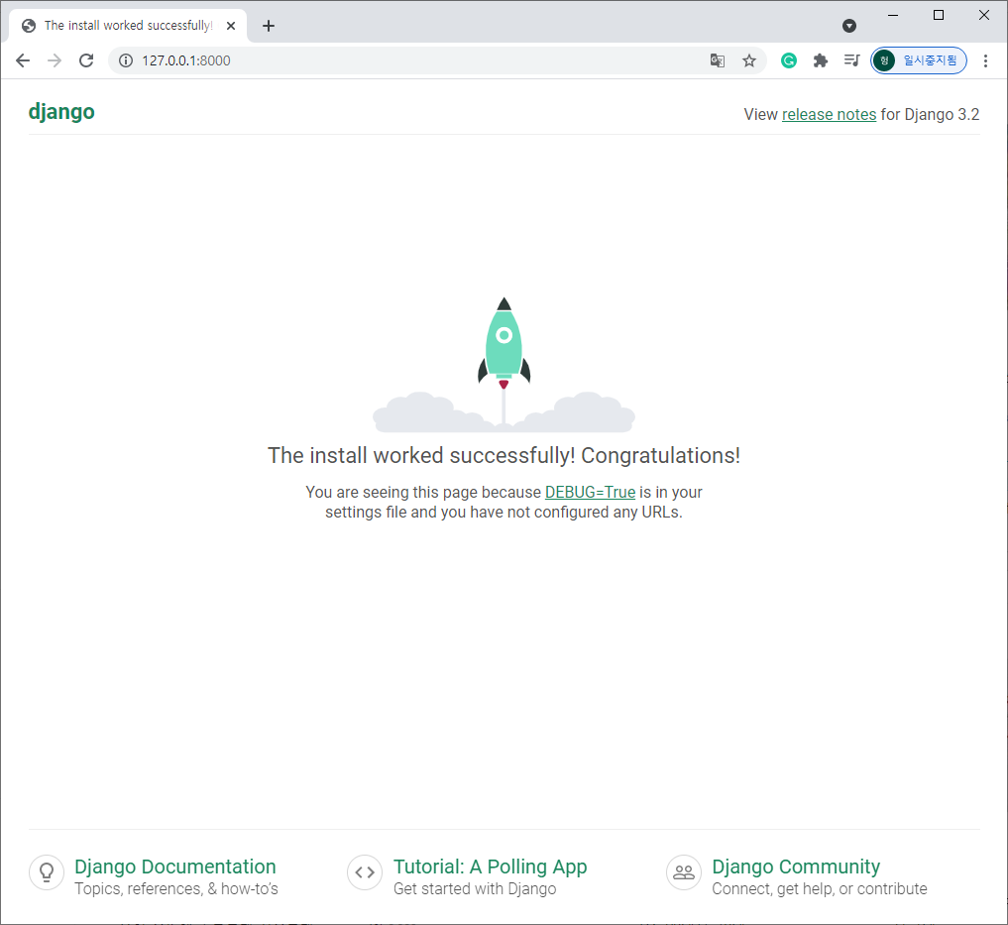Open Django Documentation link
Viewport: 1008px width, 925px height.
pyautogui.click(x=174, y=867)
